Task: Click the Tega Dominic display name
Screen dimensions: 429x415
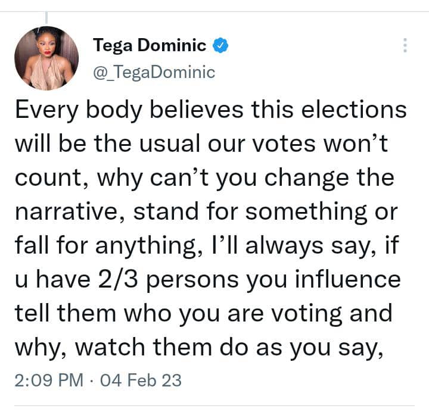Action: click(150, 45)
